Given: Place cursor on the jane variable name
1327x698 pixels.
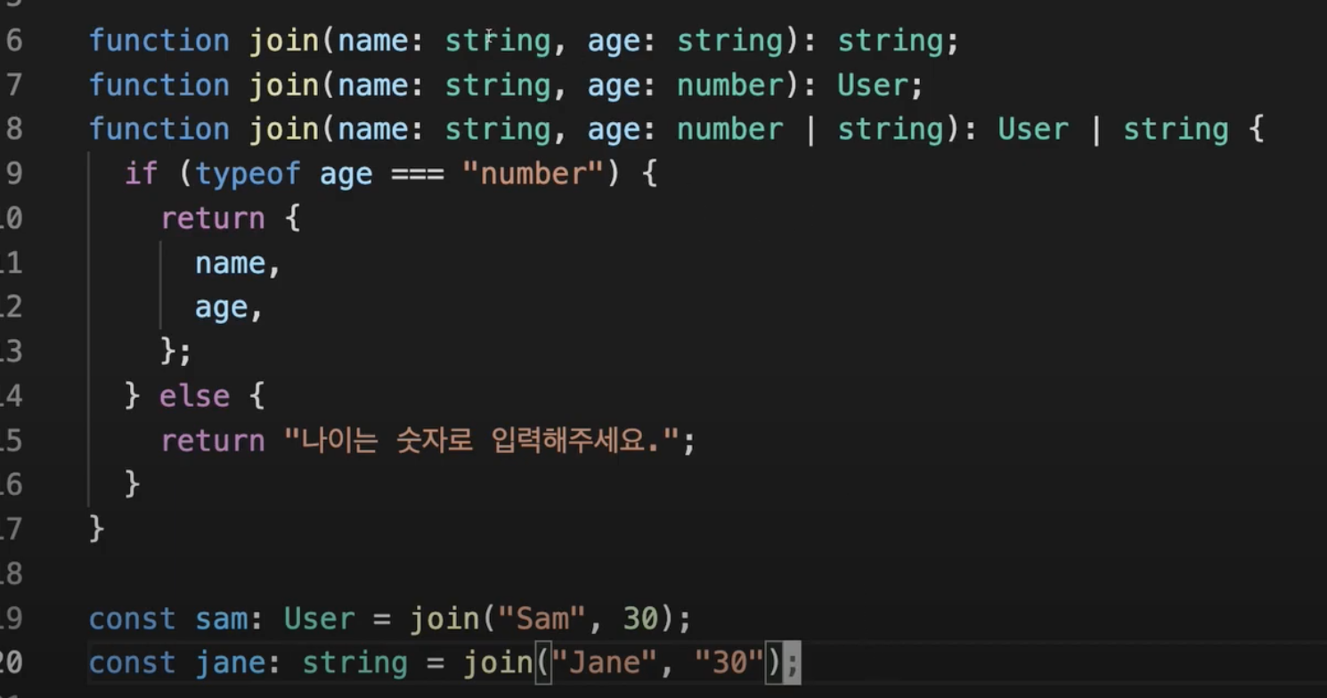Looking at the screenshot, I should pos(231,663).
